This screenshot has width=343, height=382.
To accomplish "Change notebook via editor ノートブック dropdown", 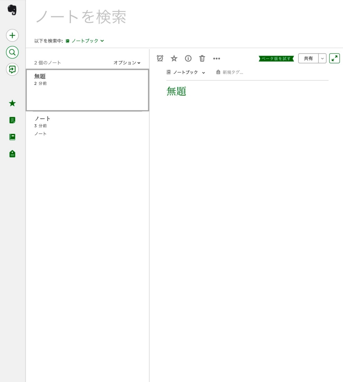I will tap(186, 72).
